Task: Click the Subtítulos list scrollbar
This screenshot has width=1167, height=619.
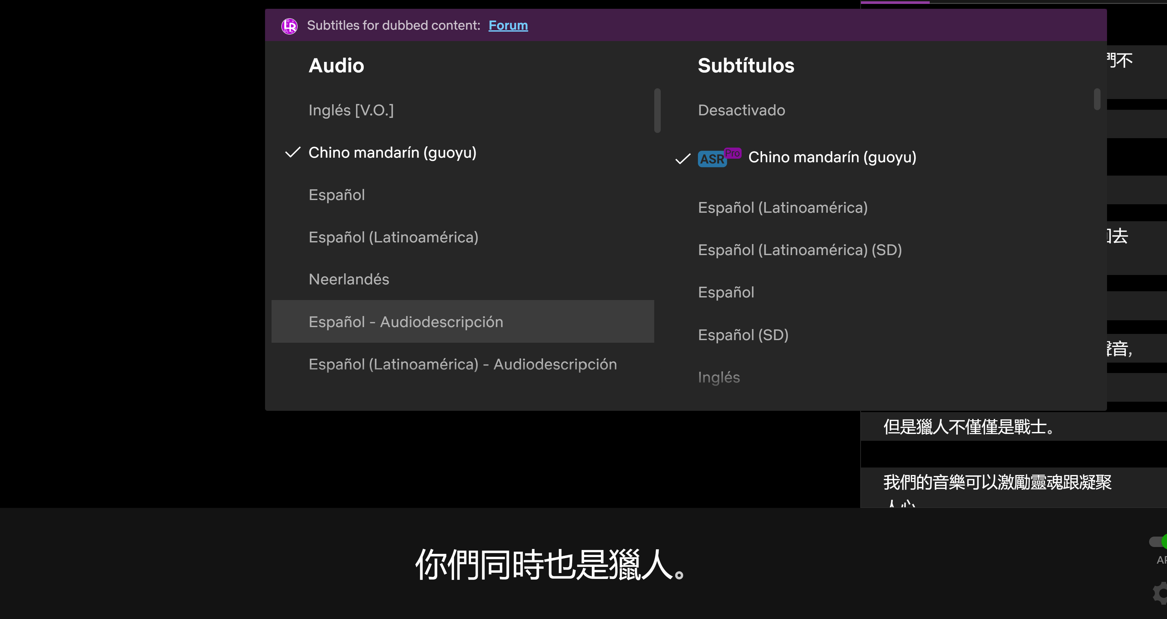Action: (1097, 99)
